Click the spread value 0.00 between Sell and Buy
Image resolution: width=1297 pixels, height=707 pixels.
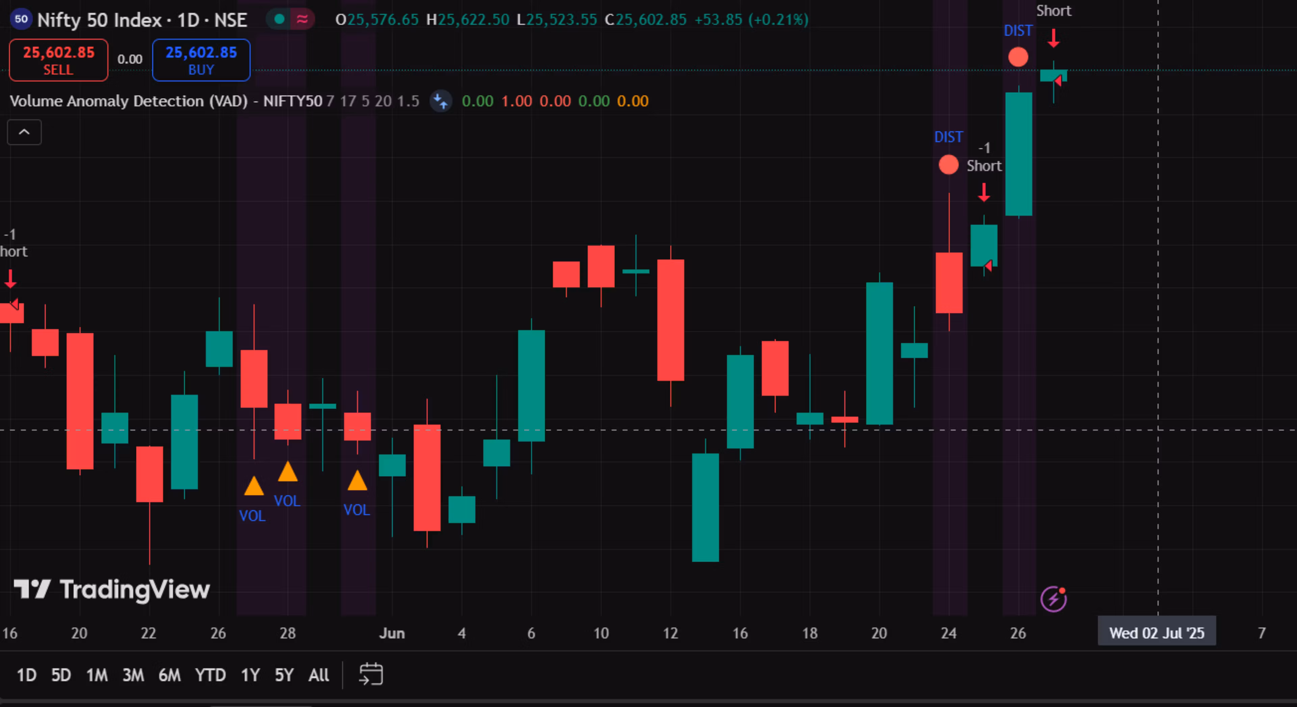point(130,59)
